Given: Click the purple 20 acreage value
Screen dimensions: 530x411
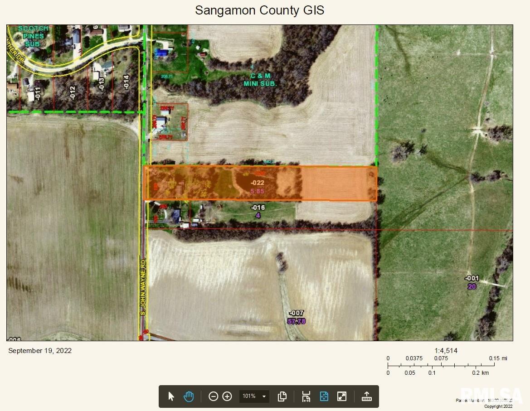Looking at the screenshot, I should point(472,286).
